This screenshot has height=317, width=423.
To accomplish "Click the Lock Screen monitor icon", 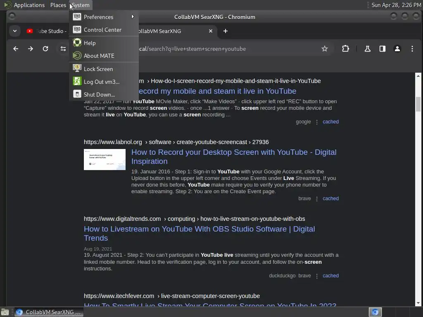I will (77, 68).
